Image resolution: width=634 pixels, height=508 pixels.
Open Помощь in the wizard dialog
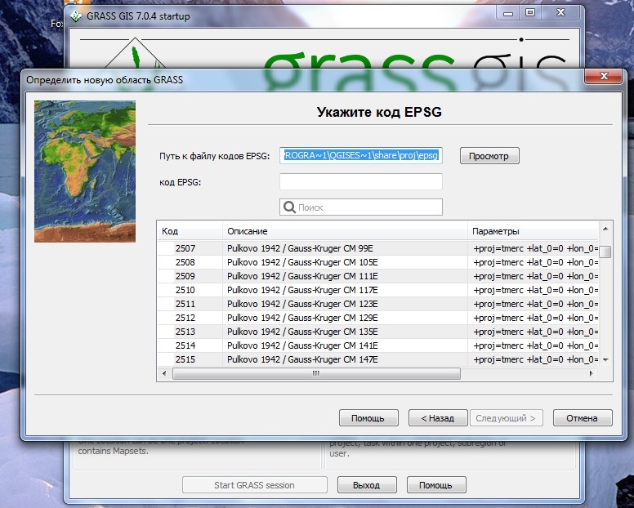click(368, 418)
